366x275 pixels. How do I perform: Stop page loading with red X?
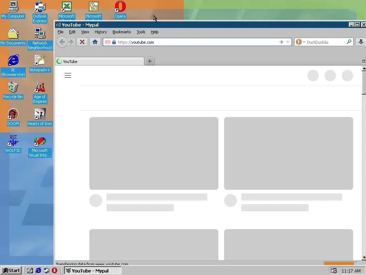pyautogui.click(x=82, y=42)
